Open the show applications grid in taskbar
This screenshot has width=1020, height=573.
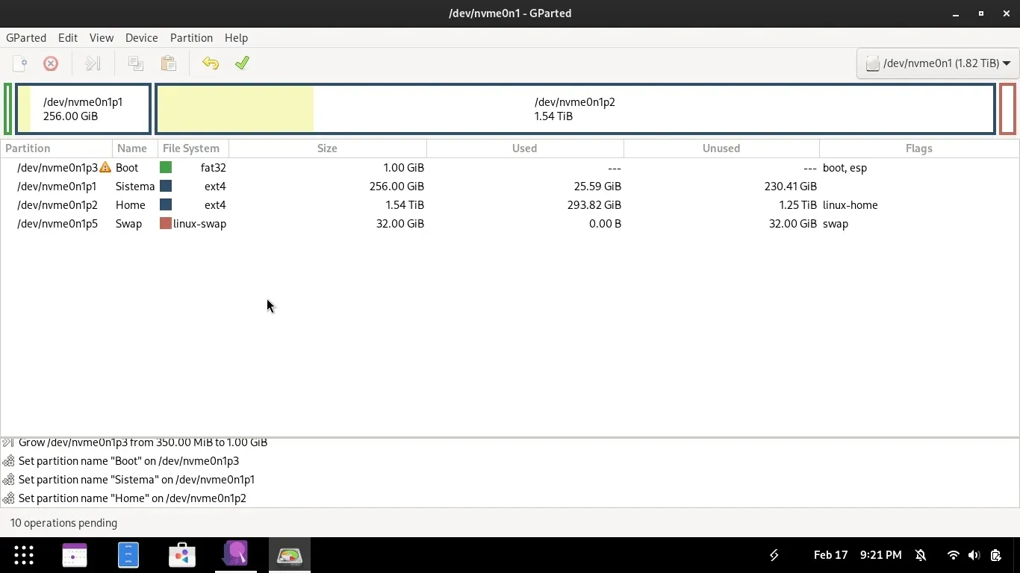[x=24, y=555]
